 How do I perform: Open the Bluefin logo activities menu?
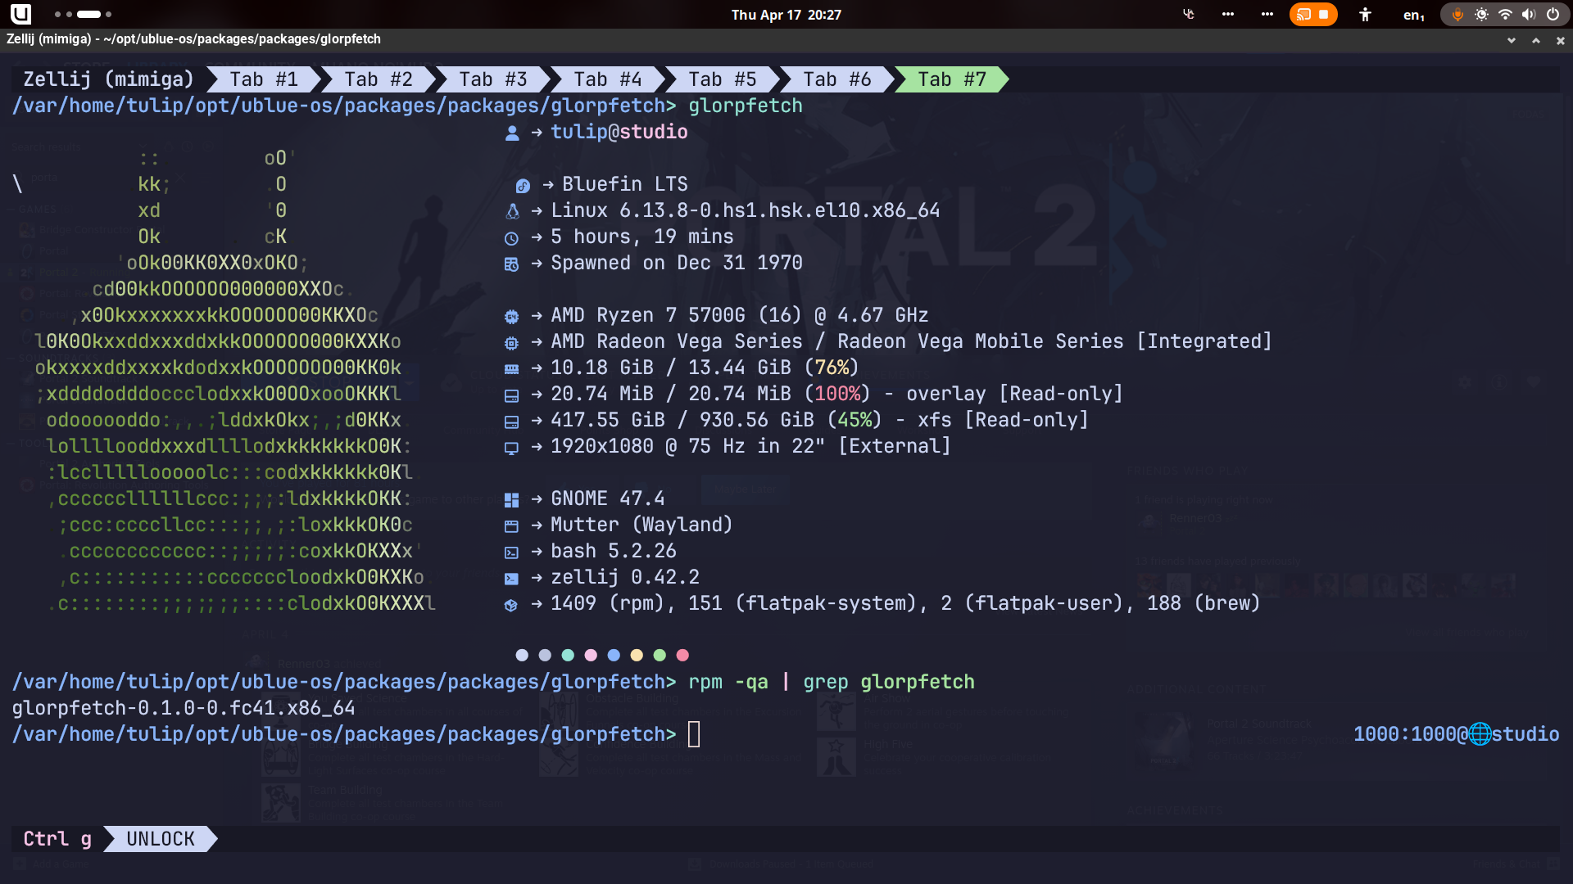[x=21, y=14]
